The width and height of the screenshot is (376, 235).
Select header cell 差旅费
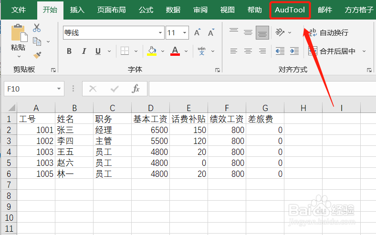coord(265,119)
